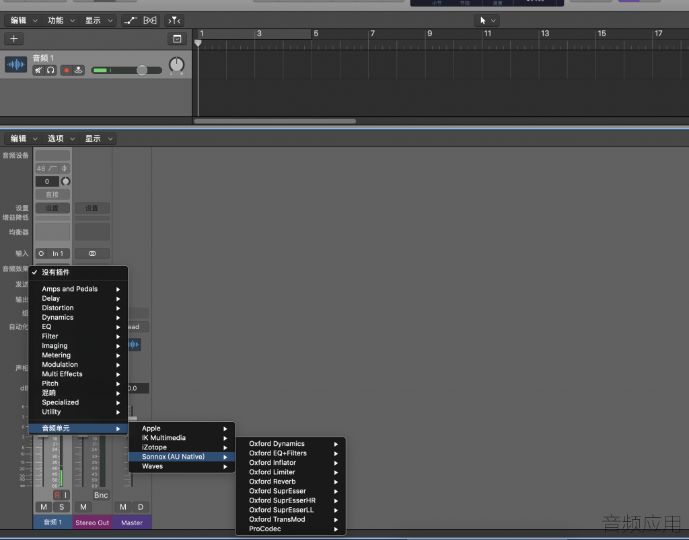Open the mixer 编辑 dropdown
This screenshot has width=689, height=540.
[x=24, y=138]
